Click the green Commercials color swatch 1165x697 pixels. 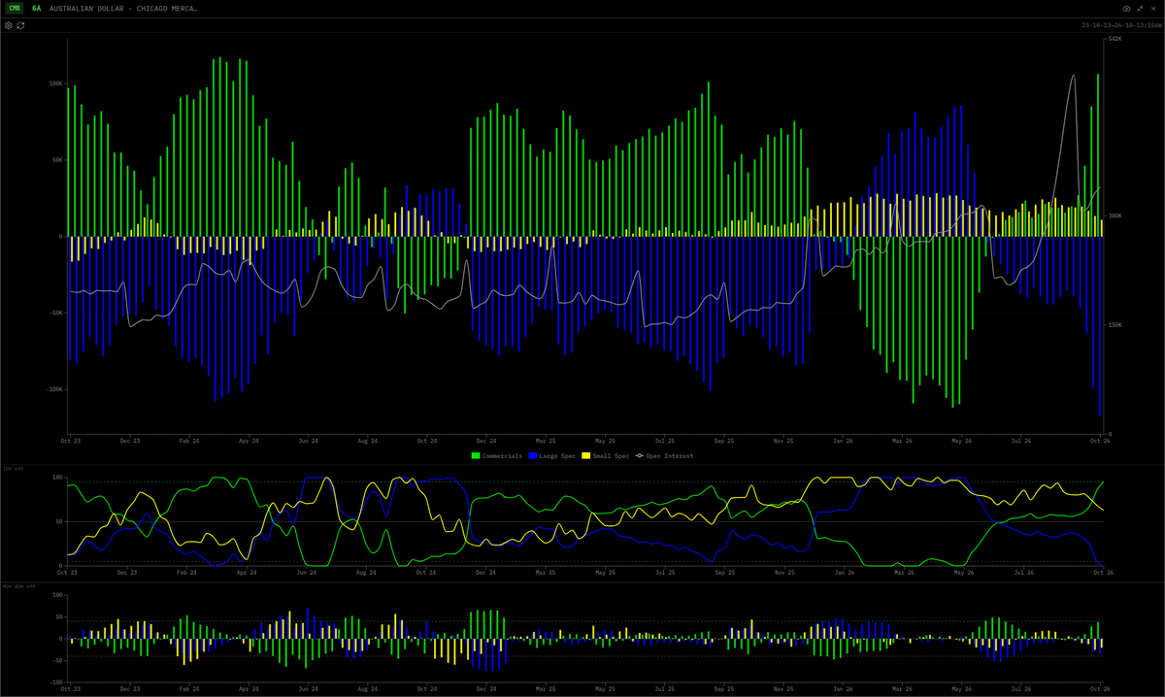476,455
